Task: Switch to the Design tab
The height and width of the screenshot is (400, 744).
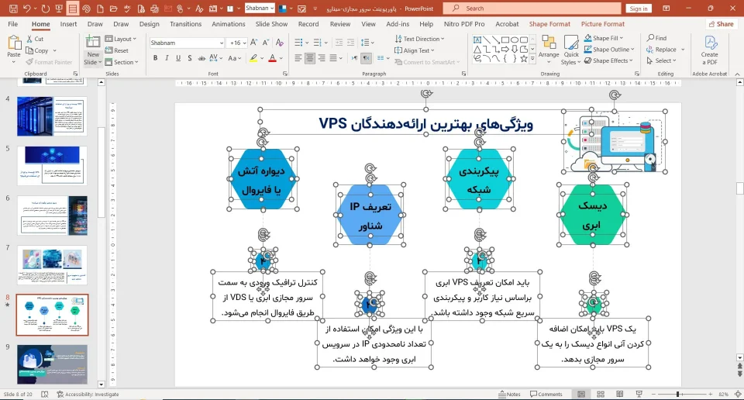Action: coord(149,24)
